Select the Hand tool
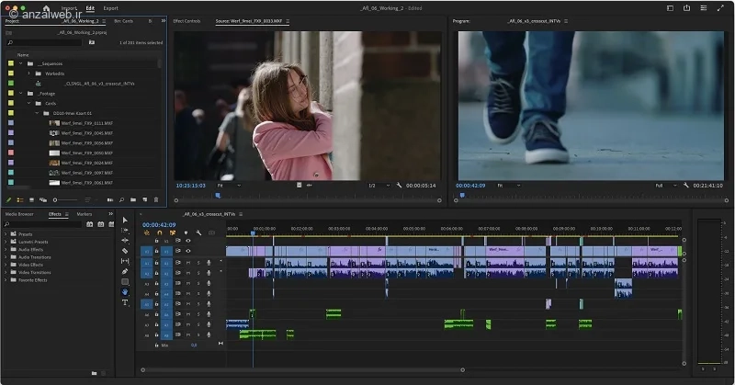 point(125,292)
